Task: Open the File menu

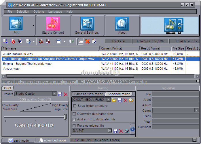Action: coord(10,12)
